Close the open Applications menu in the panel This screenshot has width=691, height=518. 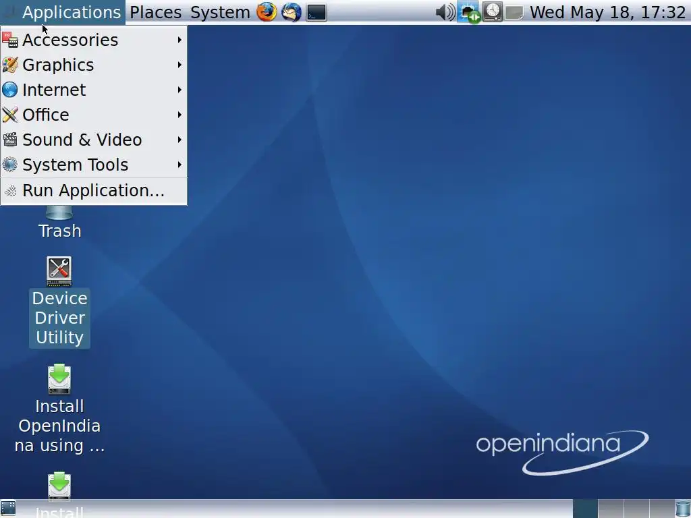63,12
